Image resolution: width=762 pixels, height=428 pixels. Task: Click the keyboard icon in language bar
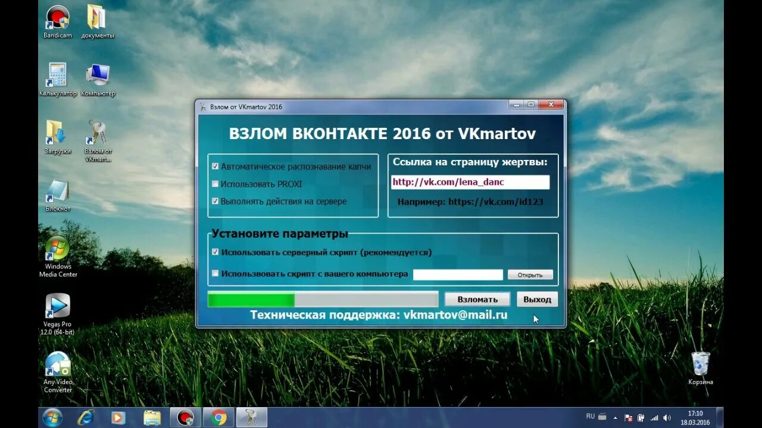coord(602,417)
